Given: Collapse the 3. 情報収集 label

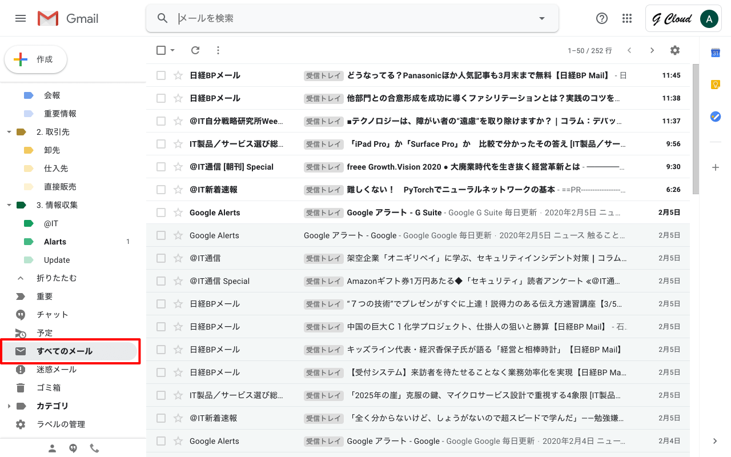Looking at the screenshot, I should pyautogui.click(x=9, y=205).
